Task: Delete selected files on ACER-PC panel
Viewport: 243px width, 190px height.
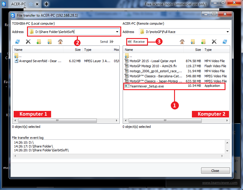Action: pyautogui.click(x=214, y=42)
